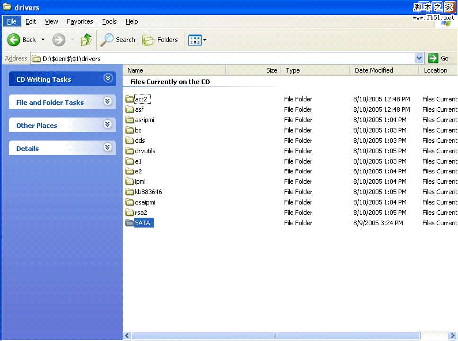Sort by the Location column header
458x341 pixels.
click(x=438, y=70)
